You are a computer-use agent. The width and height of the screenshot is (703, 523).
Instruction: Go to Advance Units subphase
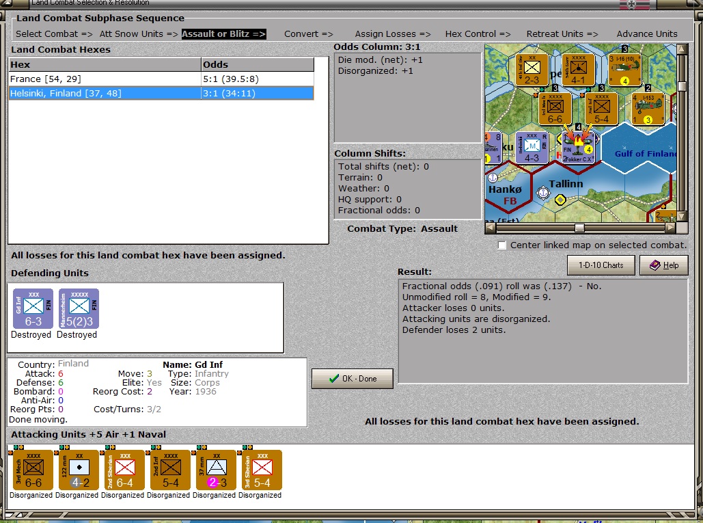[647, 34]
